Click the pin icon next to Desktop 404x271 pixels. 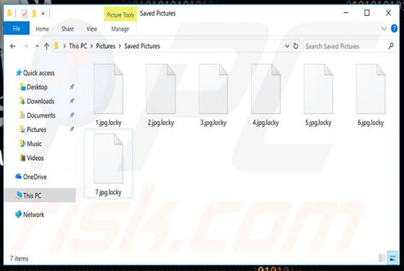[x=72, y=87]
